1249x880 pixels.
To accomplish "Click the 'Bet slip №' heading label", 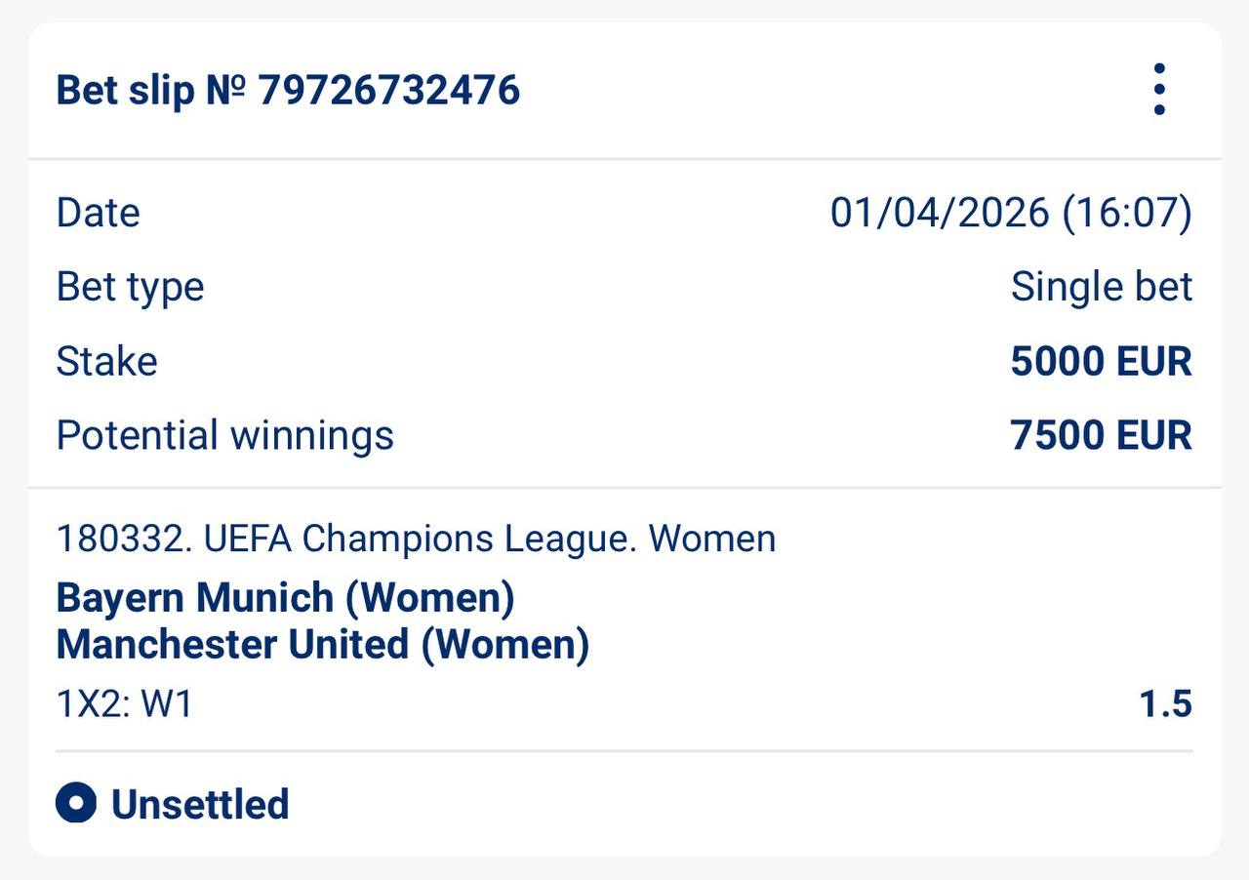I will [x=153, y=91].
